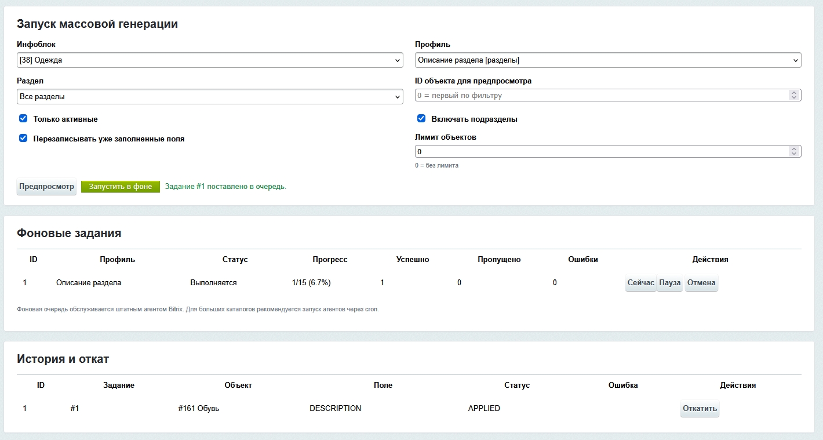
Task: Click the stepper arrows of ID объекта field
Action: point(794,95)
